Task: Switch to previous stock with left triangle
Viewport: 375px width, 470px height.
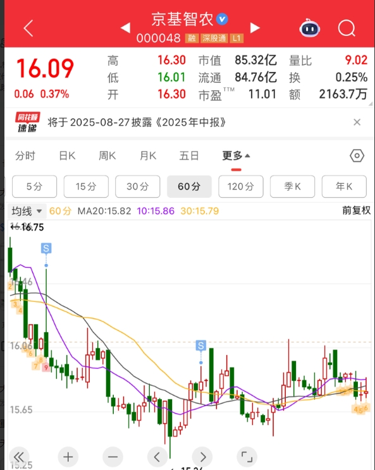Action: coord(125,28)
